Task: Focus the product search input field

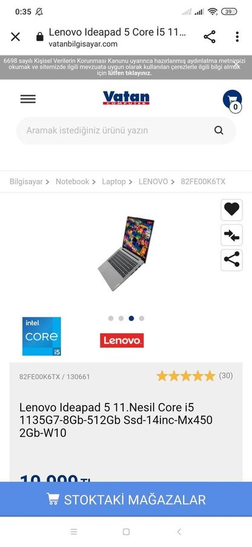Action: click(118, 131)
